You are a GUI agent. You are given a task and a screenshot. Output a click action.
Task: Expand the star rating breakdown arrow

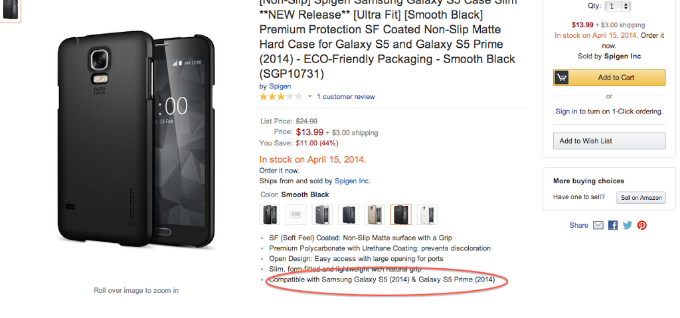309,97
